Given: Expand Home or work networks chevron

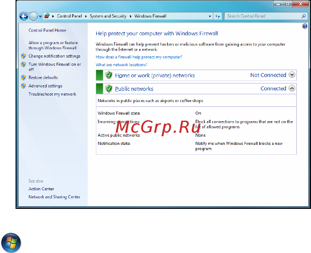Looking at the screenshot, I should 292,75.
